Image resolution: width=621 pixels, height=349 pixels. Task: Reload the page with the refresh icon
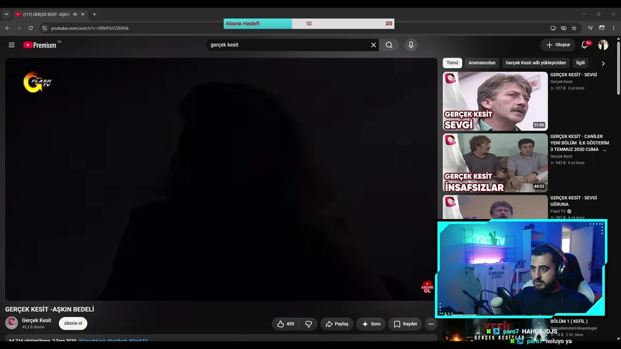point(31,28)
